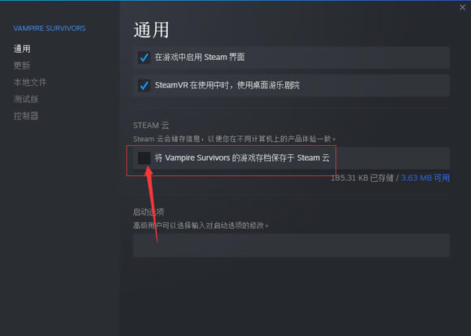This screenshot has width=471, height=336.
Task: Click the 启动选项 section heading
Action: tap(149, 213)
